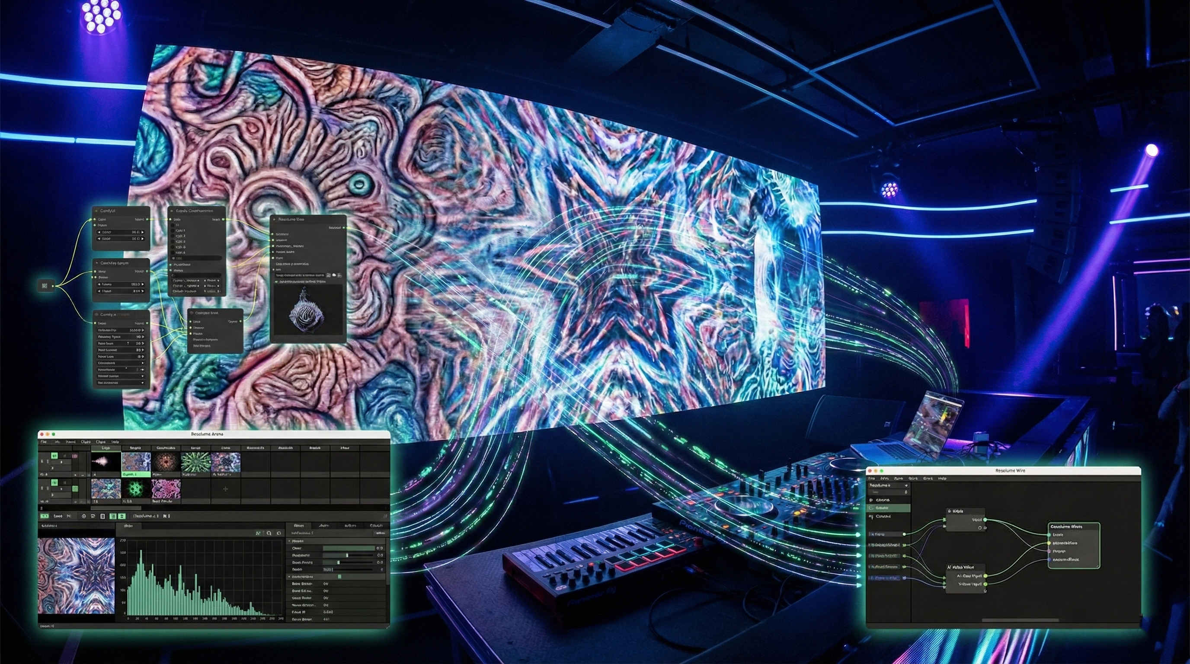Click right arrow on top node's first value field
Screen dimensions: 1190x664
[143, 232]
